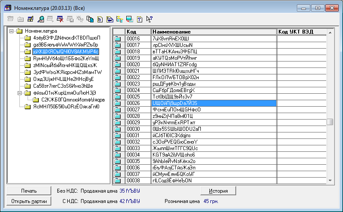The height and width of the screenshot is (212, 343).
Task: Click the folder icon of С2КЖБ0ГQ subfolder
Action: [36, 100]
